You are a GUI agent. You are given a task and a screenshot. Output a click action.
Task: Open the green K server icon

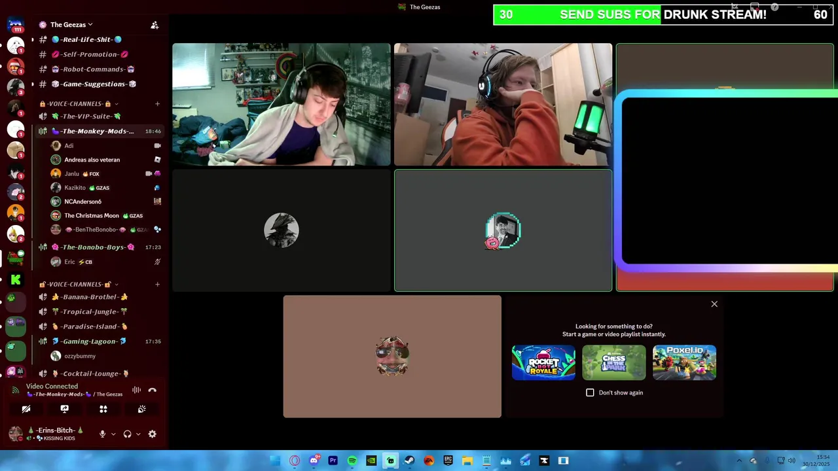[x=16, y=279]
